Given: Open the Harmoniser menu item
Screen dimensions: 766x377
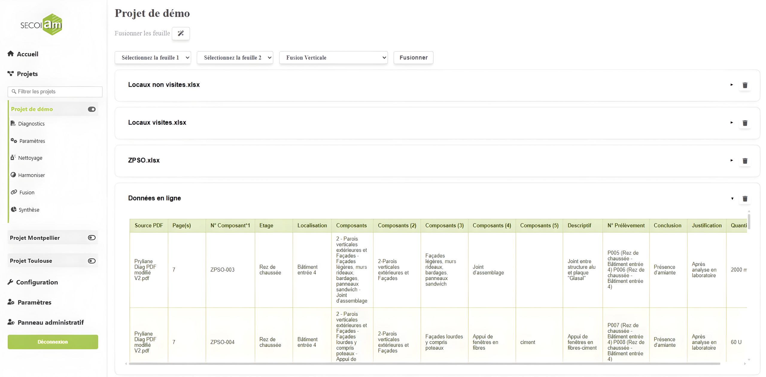Looking at the screenshot, I should (x=31, y=175).
